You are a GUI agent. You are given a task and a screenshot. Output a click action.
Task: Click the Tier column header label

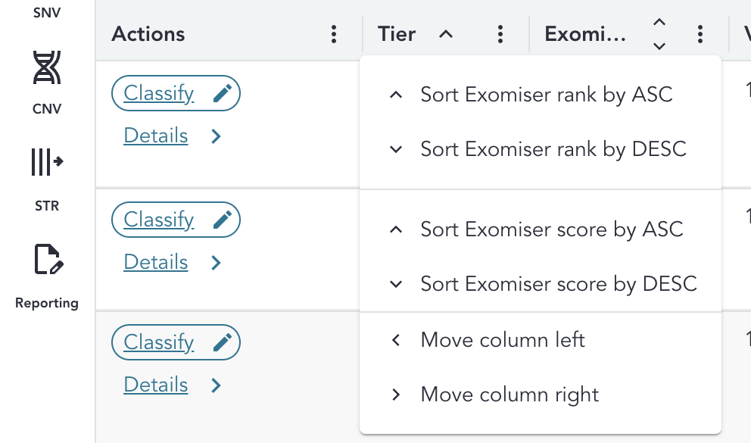click(397, 33)
